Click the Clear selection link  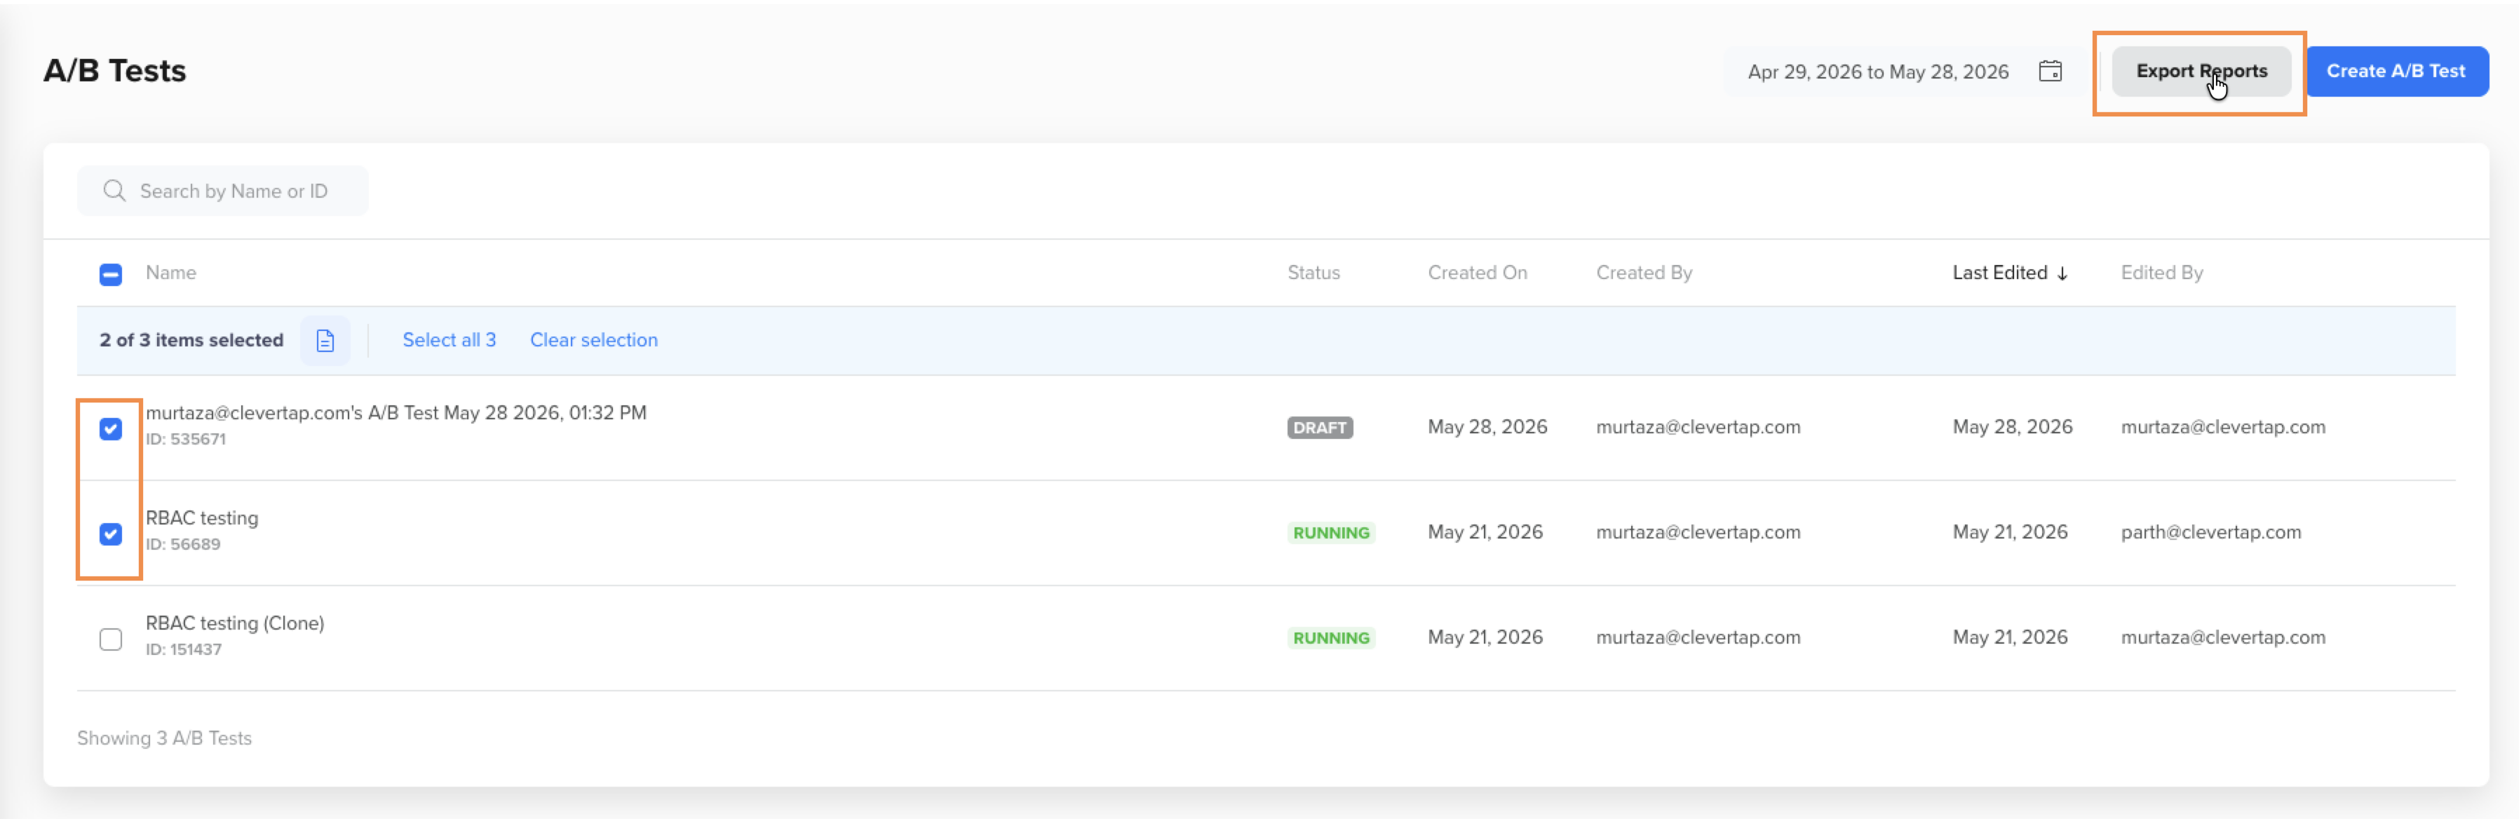click(593, 340)
